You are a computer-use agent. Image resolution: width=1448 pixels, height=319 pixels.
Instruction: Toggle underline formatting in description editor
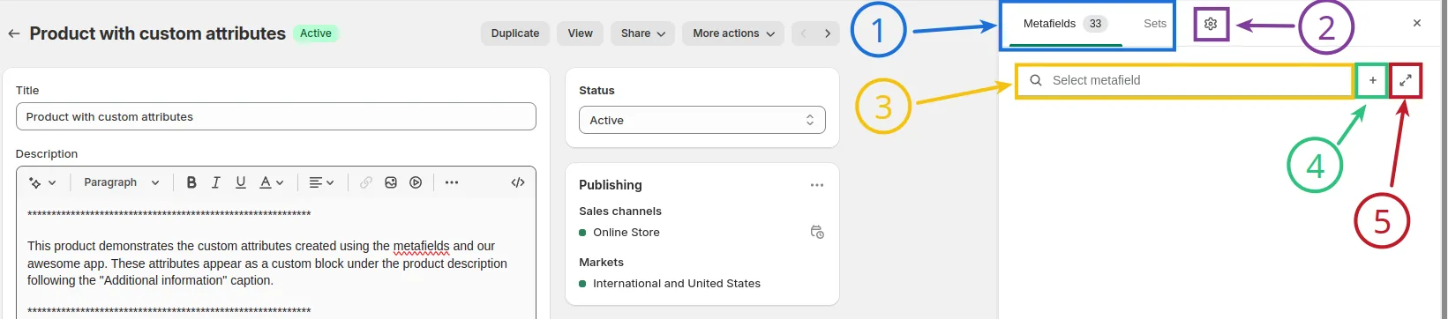pos(241,182)
